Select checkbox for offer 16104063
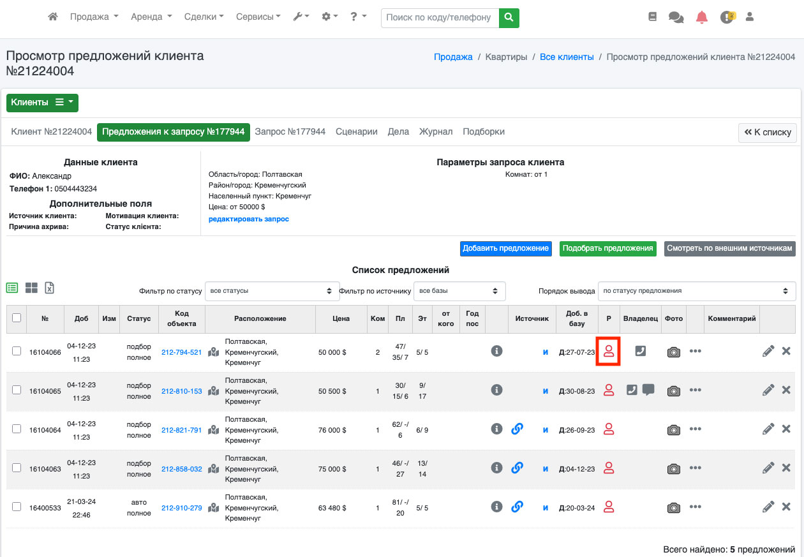 (x=17, y=468)
